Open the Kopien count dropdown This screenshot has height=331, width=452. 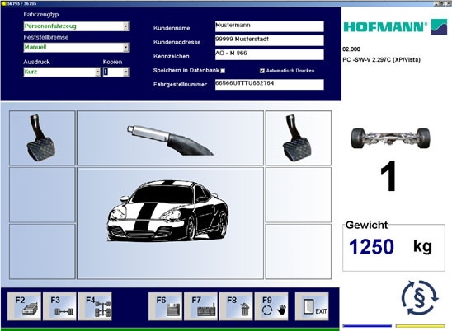pos(126,72)
